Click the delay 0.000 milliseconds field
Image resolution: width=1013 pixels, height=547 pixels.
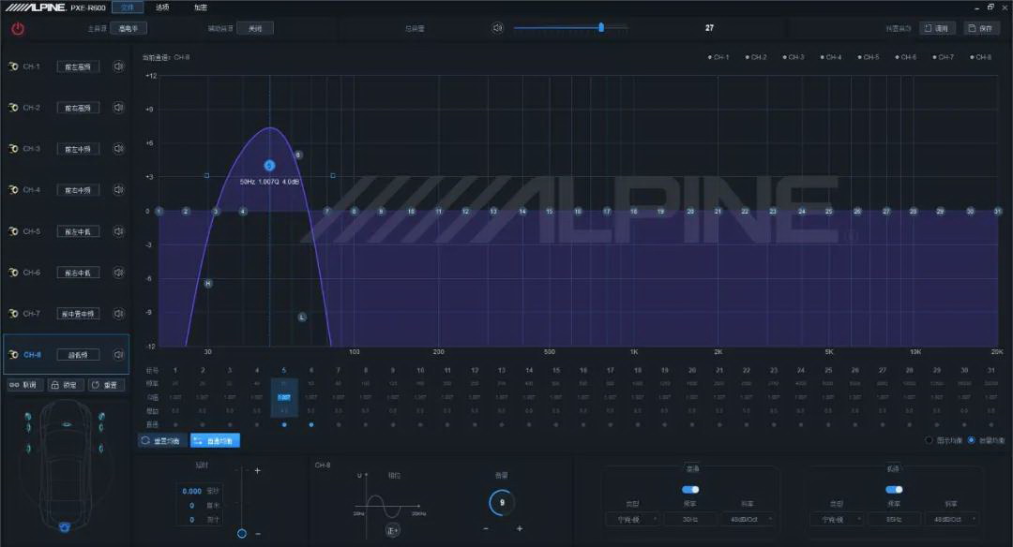tap(192, 491)
